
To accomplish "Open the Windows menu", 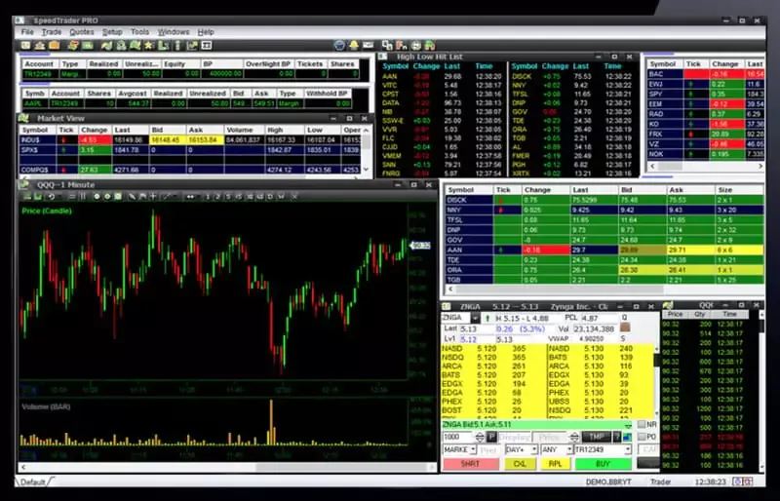I will 174,32.
